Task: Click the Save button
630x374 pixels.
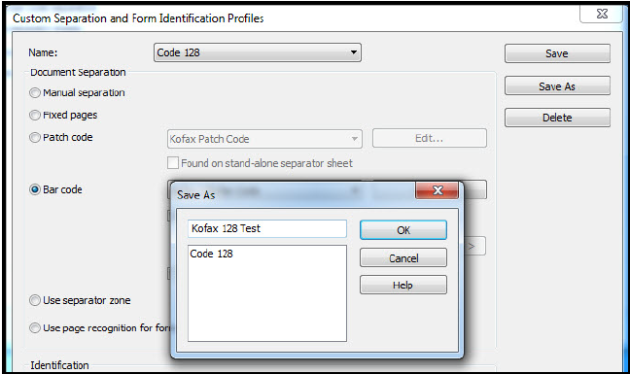Action: (x=557, y=53)
